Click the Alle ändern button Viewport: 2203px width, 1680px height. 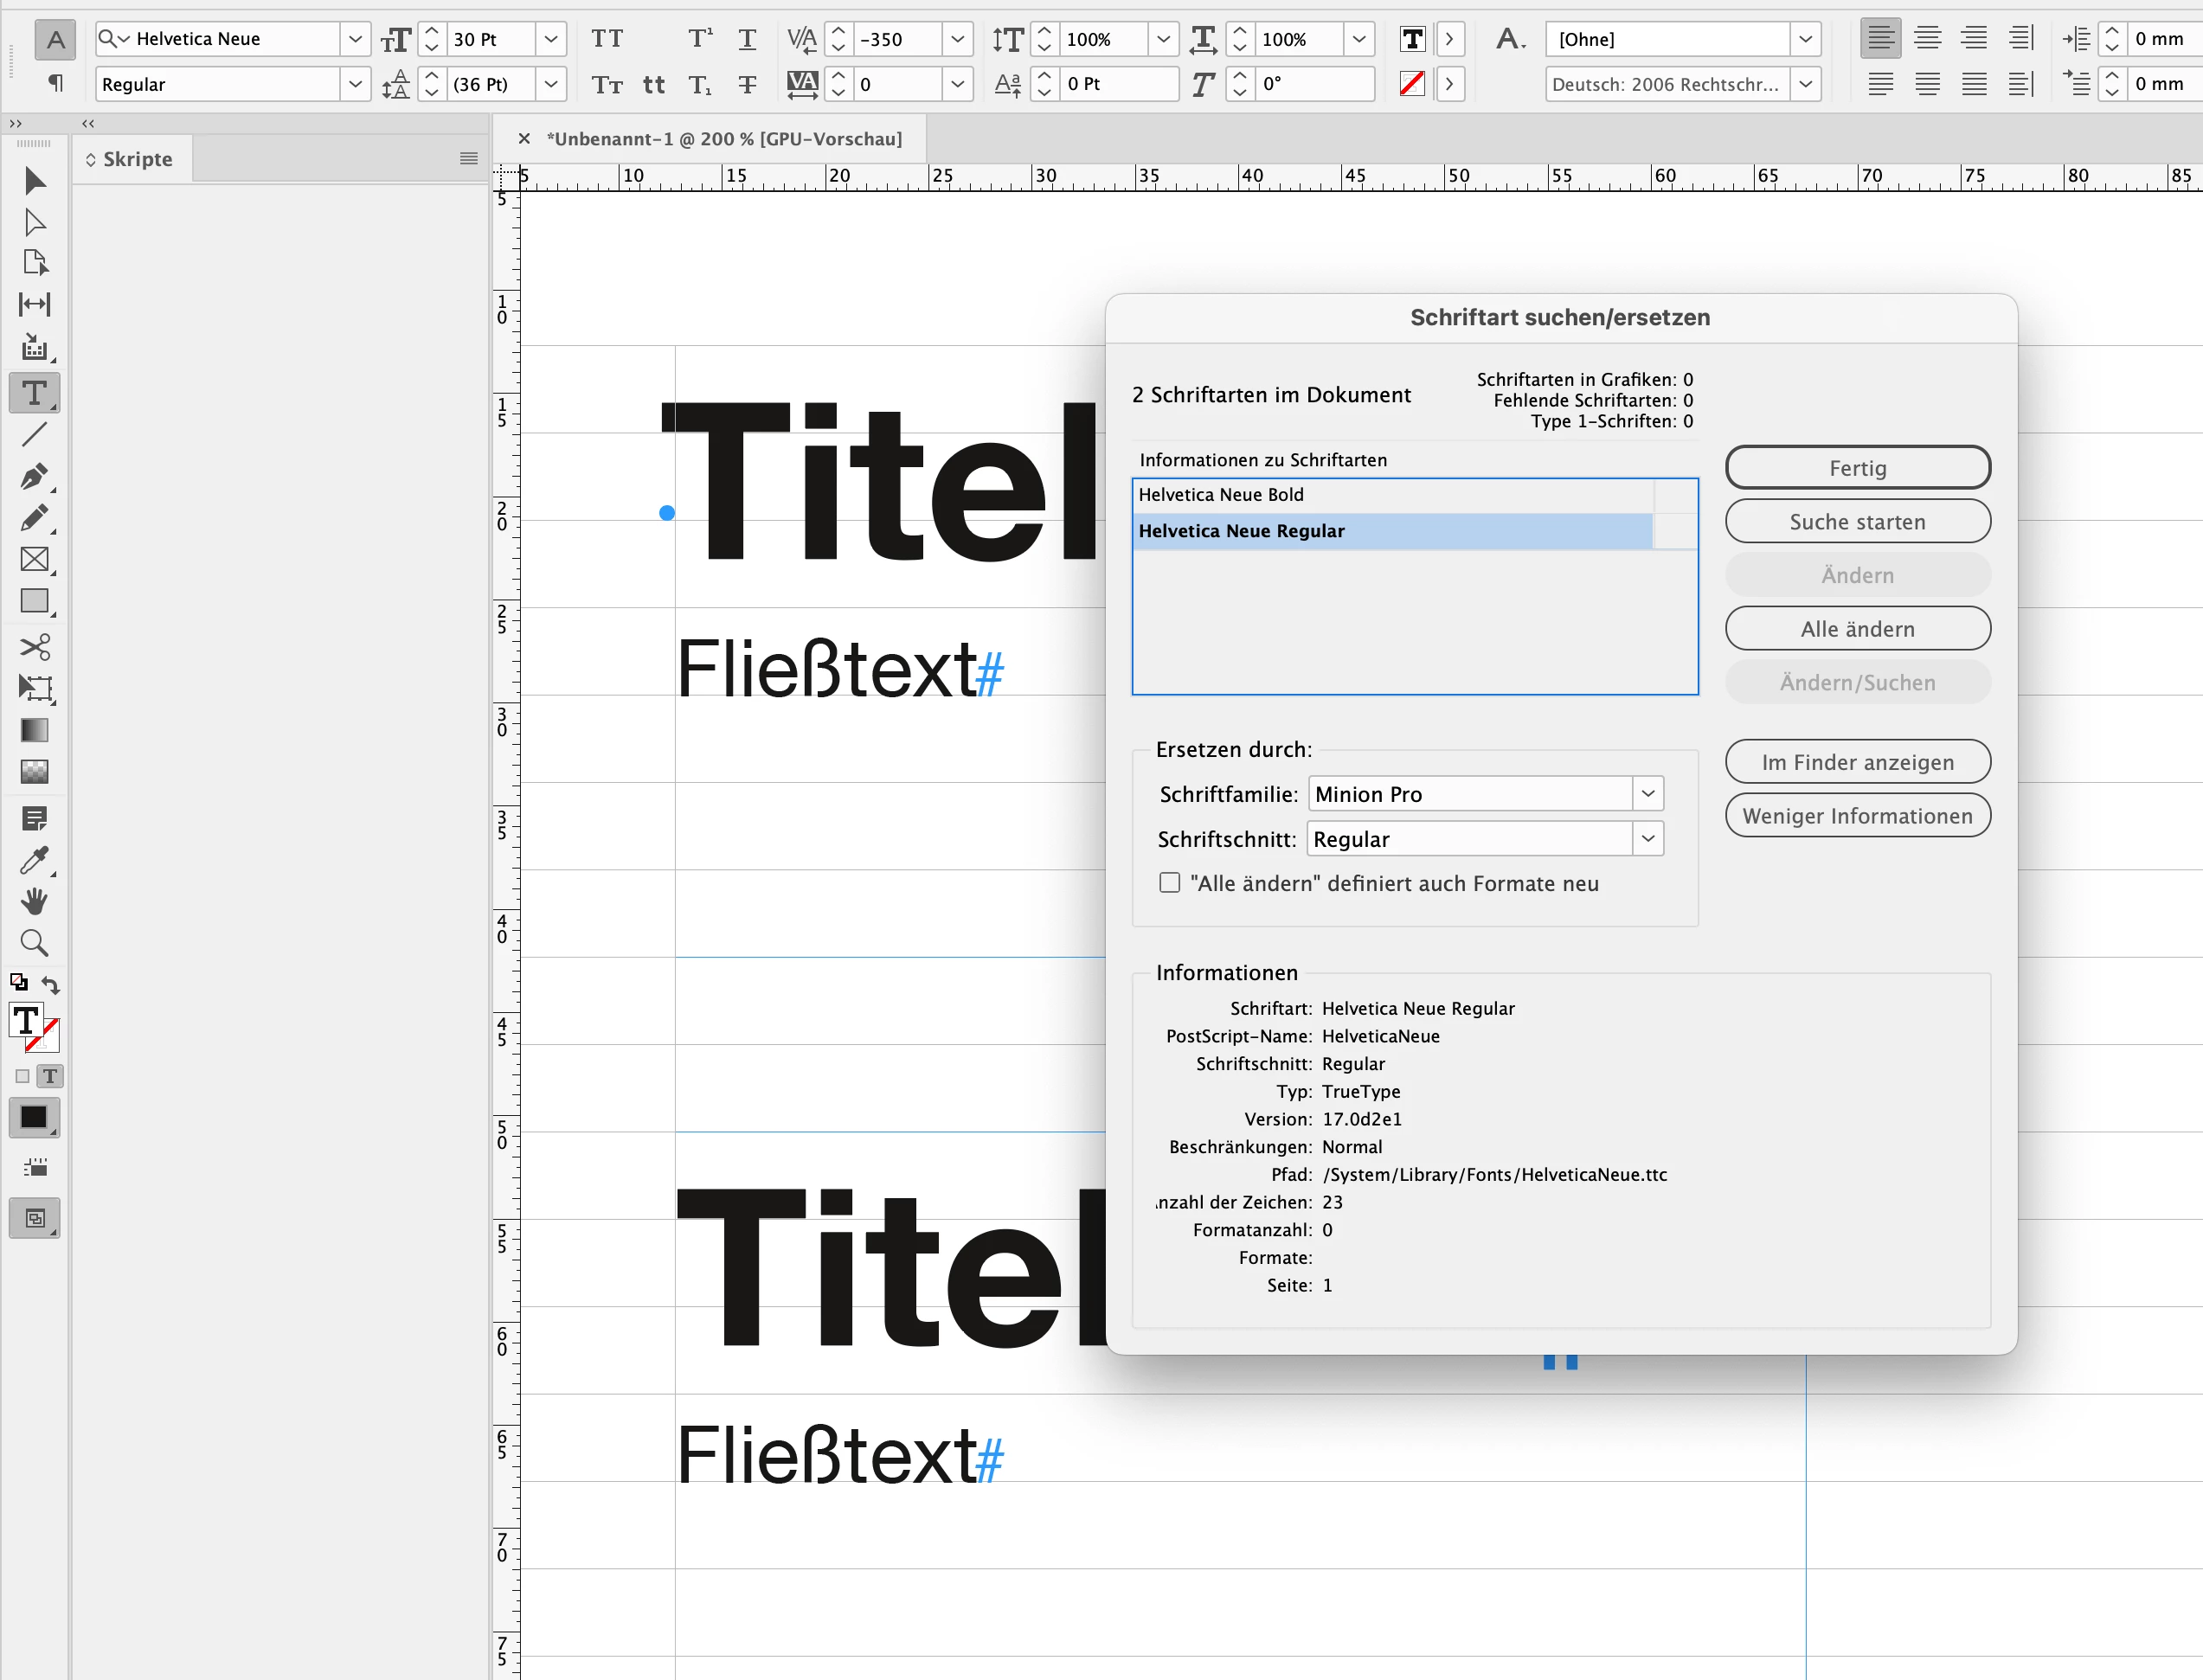[1857, 629]
